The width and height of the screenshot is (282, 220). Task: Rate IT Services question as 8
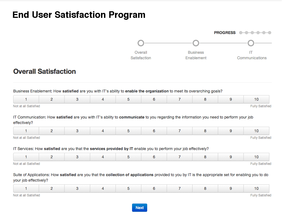[x=205, y=157]
